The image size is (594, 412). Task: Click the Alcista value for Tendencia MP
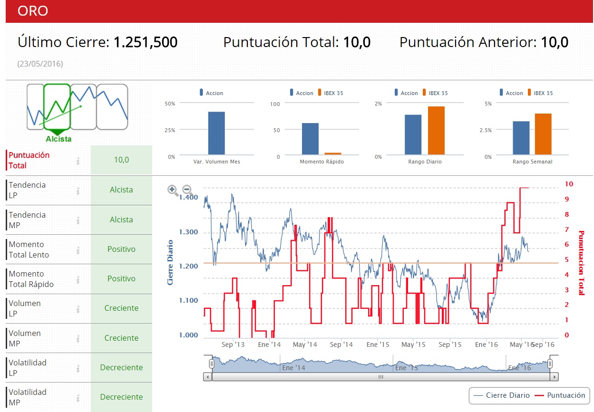coord(121,220)
